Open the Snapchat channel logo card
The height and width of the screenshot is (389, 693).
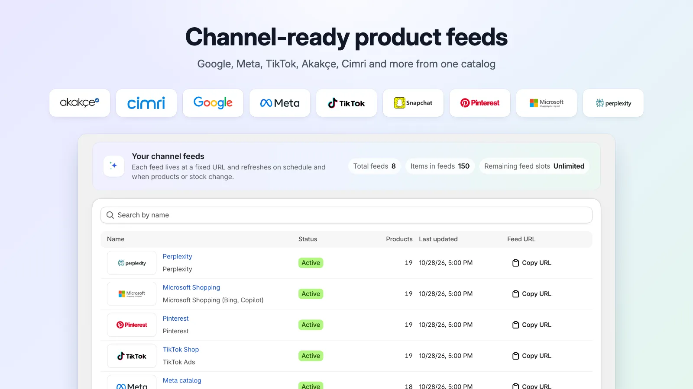click(x=413, y=103)
